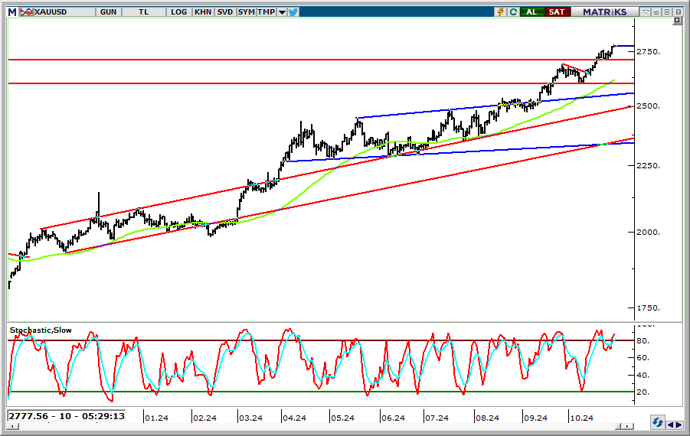
Task: Toggle the KHN option
Action: [203, 11]
